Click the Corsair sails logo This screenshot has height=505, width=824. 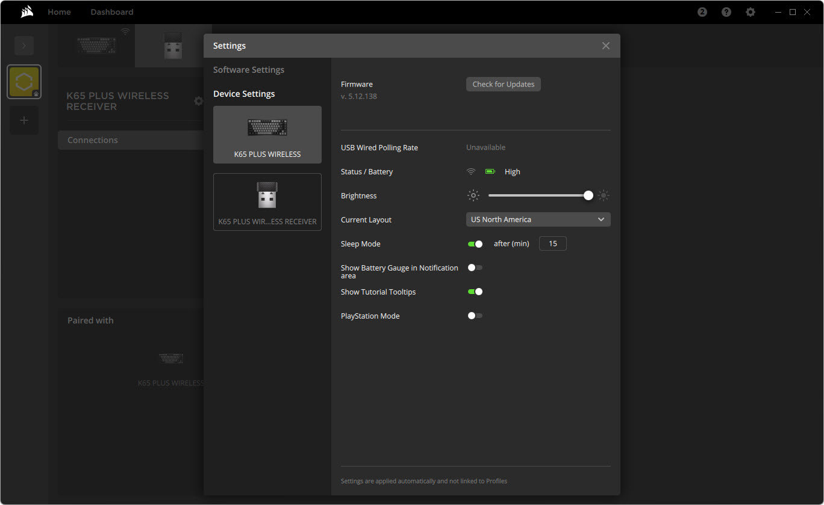27,12
